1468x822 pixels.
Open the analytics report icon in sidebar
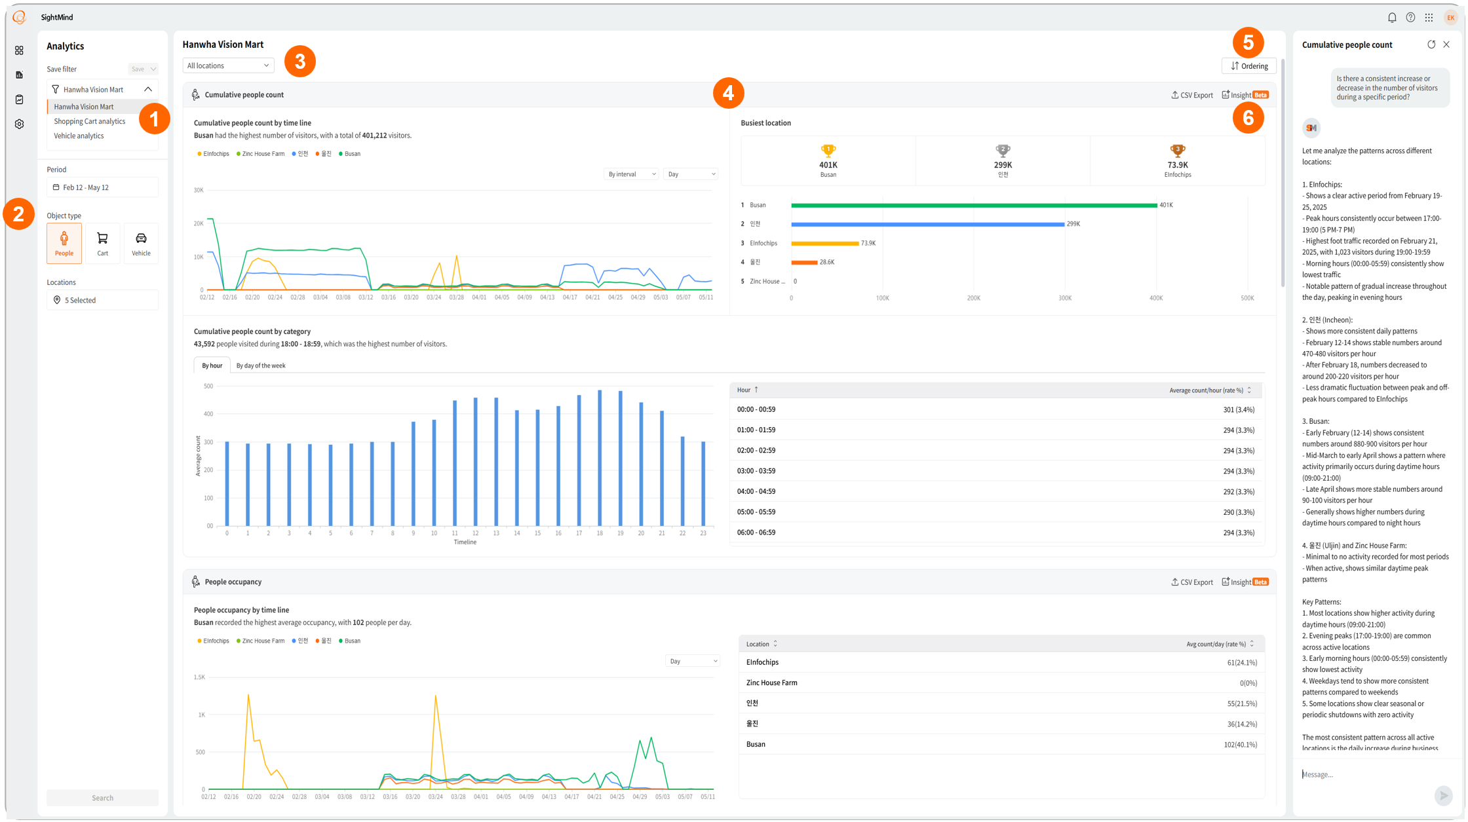19,75
